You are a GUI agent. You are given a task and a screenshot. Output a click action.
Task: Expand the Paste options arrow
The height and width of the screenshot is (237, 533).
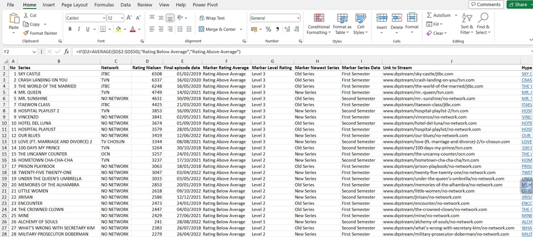coord(13,33)
